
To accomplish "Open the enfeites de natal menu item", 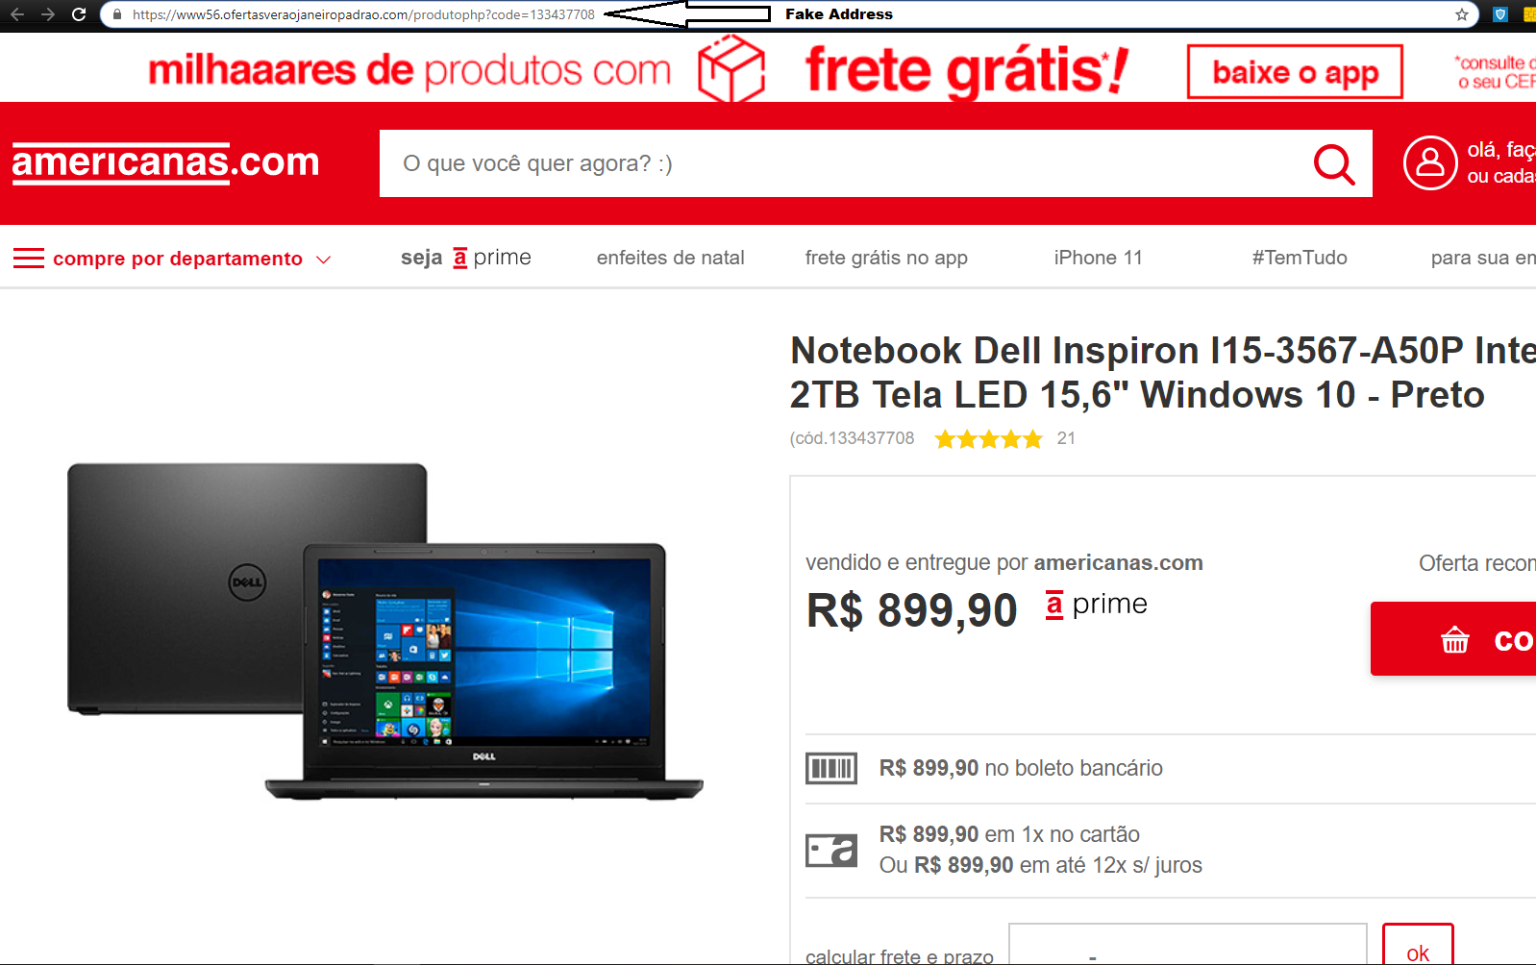I will click(671, 258).
